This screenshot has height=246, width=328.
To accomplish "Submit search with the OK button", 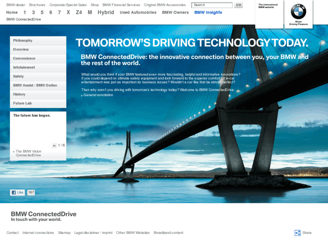I will pos(238,5).
